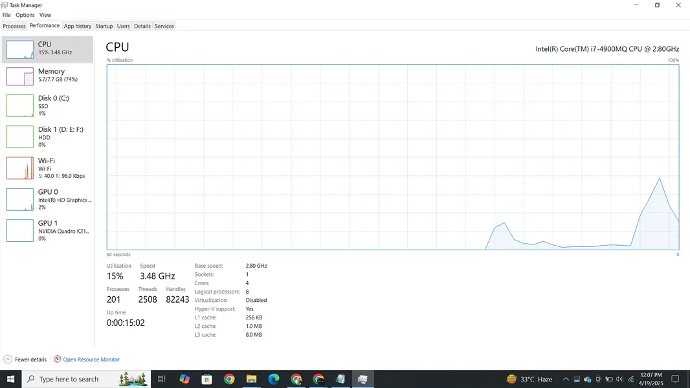Open the File menu
690x388 pixels.
6,15
